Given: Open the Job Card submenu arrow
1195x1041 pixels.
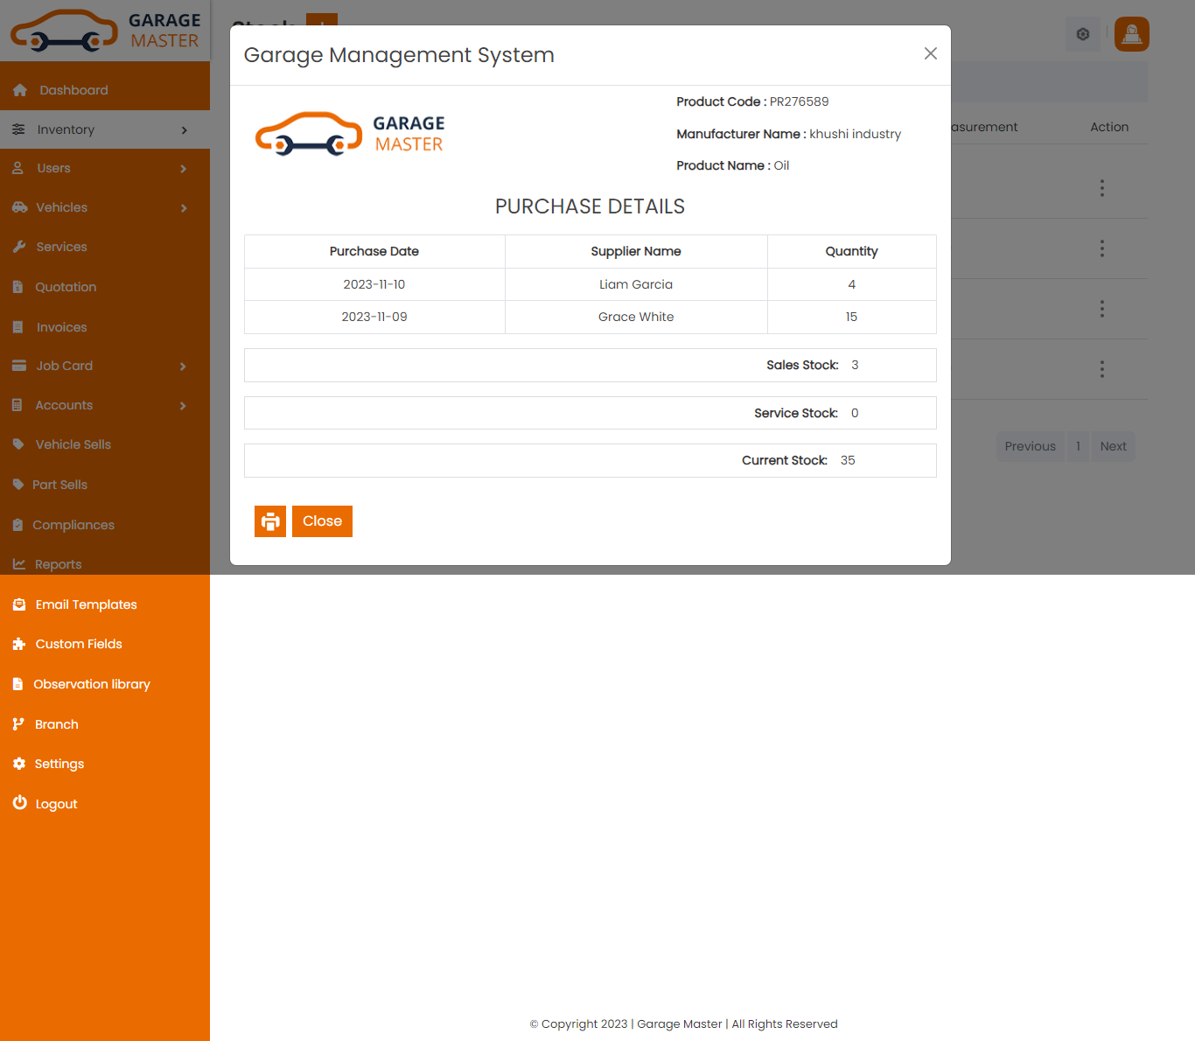Looking at the screenshot, I should click(184, 367).
